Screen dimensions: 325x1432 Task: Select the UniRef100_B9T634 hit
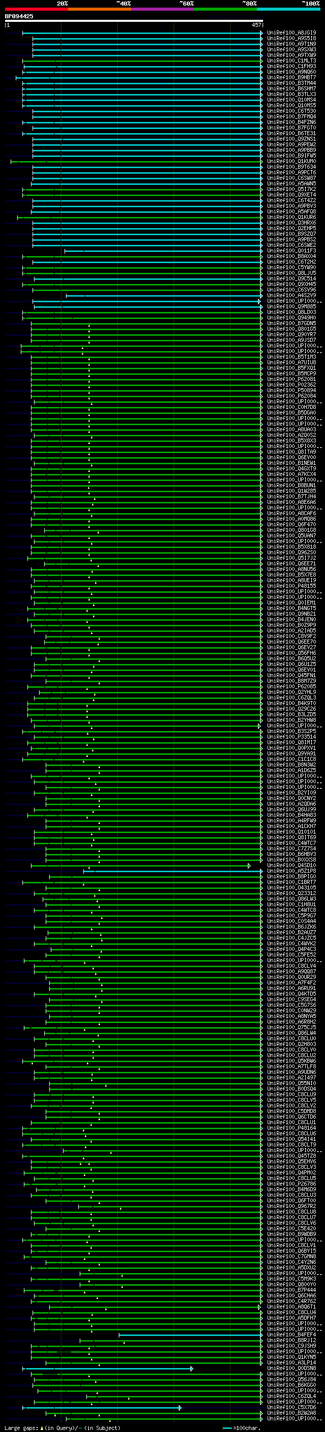[291, 167]
